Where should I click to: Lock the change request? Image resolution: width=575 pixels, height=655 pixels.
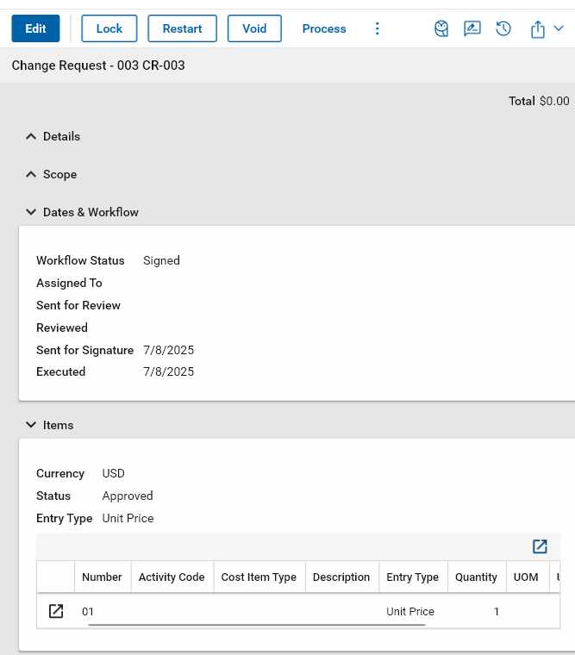coord(109,28)
